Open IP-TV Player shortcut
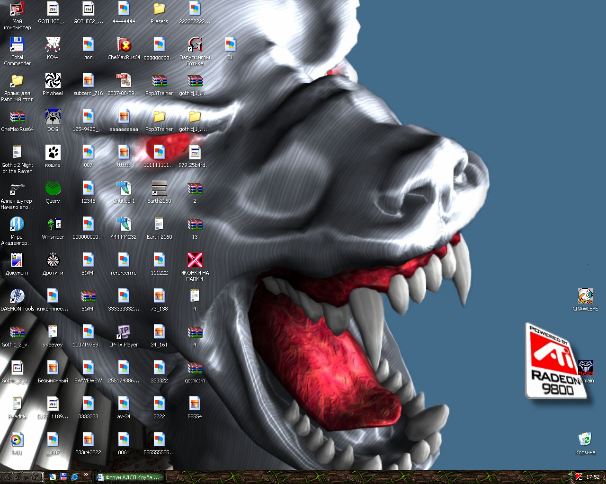This screenshot has height=484, width=606. pyautogui.click(x=124, y=333)
